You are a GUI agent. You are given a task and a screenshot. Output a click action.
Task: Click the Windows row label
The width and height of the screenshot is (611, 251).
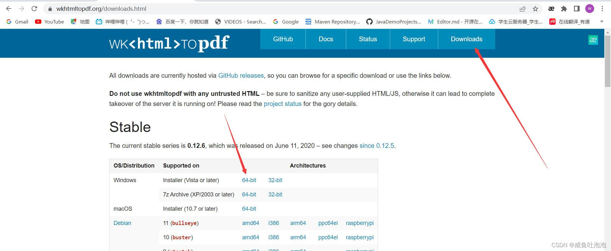125,180
